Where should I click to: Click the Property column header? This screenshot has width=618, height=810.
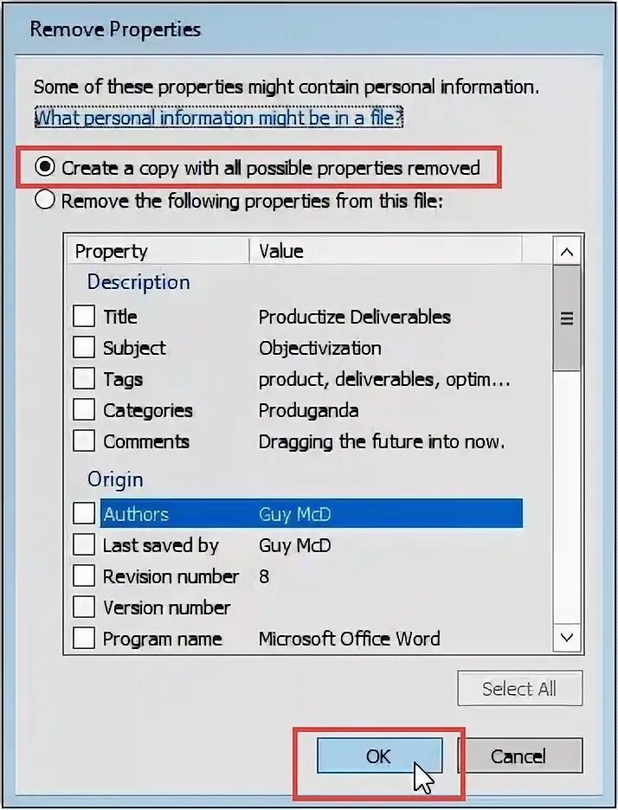click(158, 251)
